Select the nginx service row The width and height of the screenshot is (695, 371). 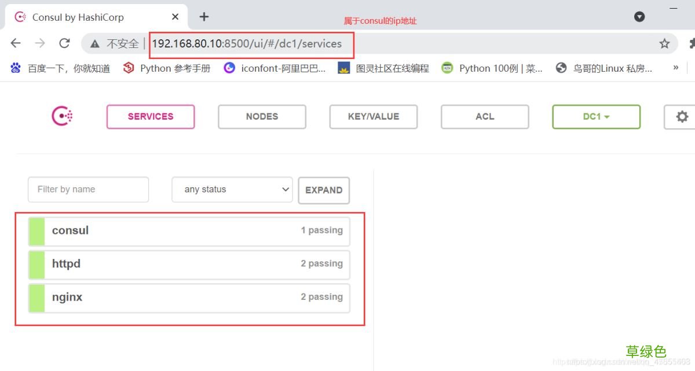tap(189, 298)
